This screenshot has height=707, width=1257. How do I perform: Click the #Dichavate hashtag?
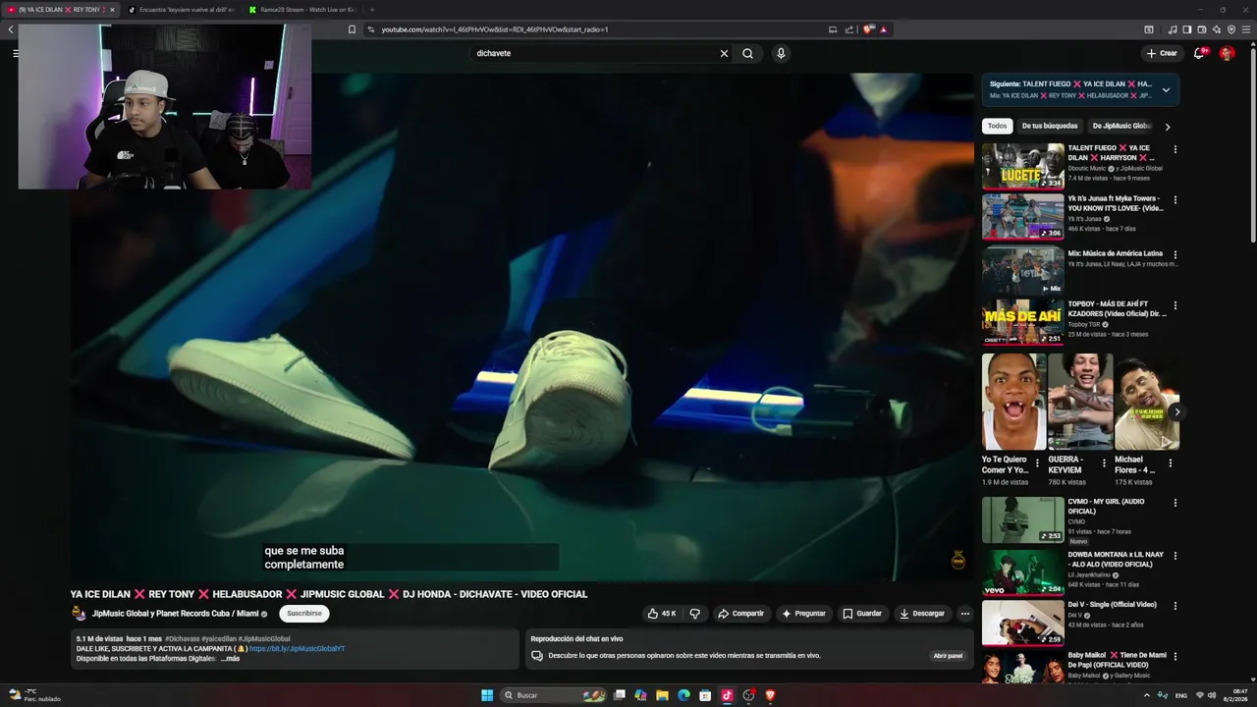[182, 639]
